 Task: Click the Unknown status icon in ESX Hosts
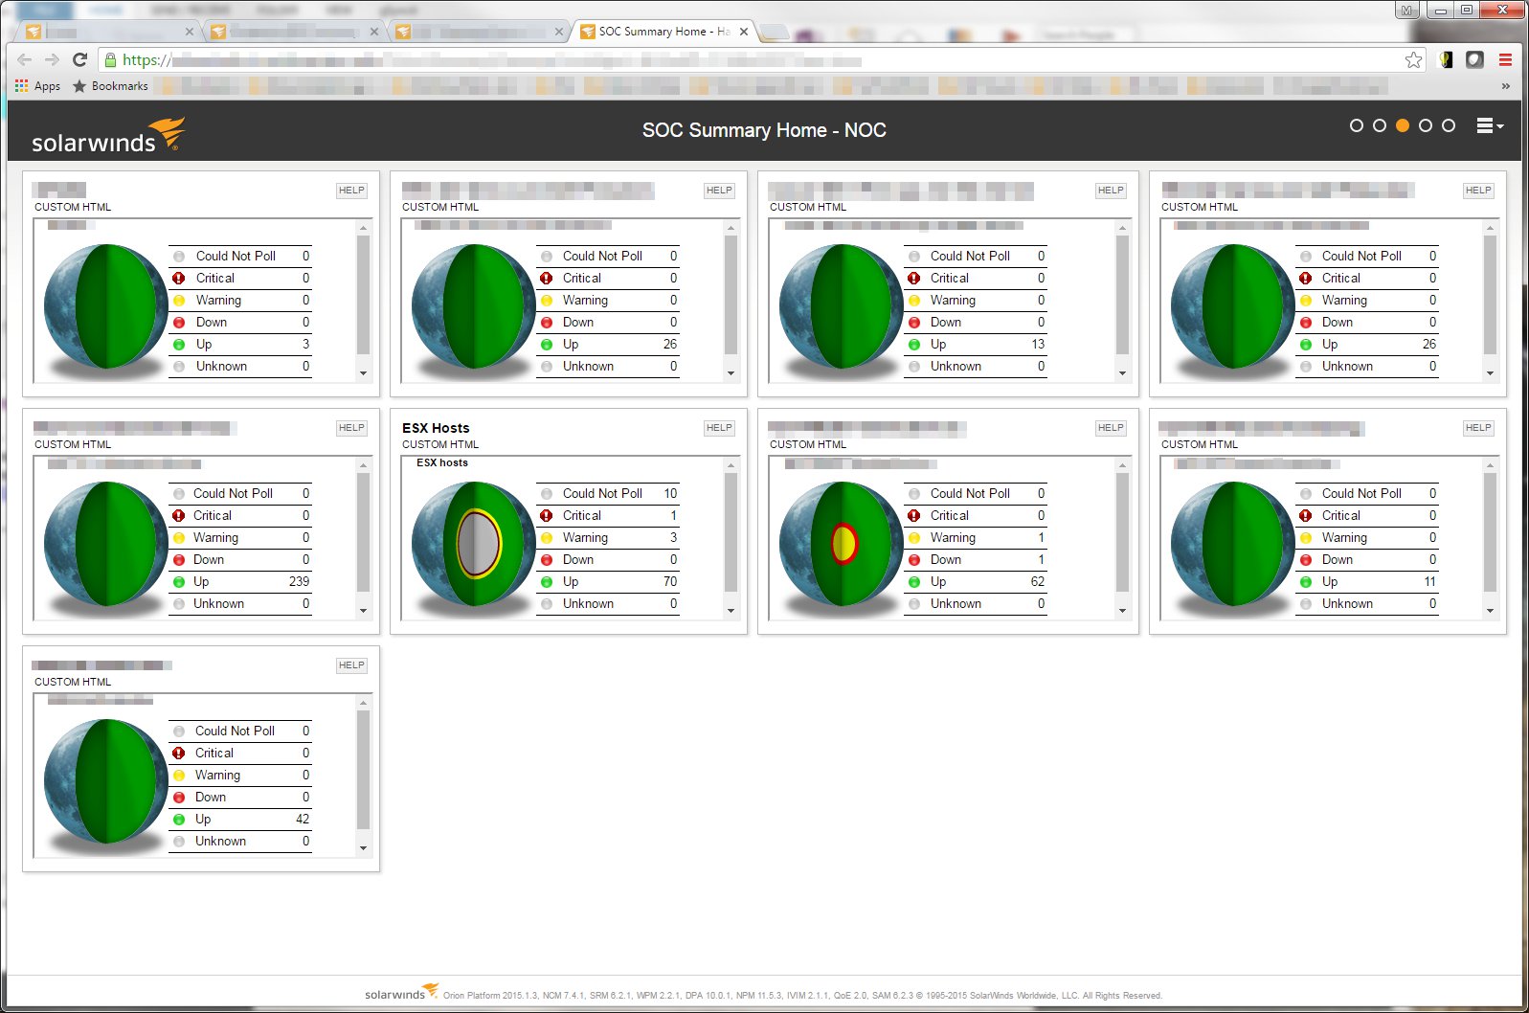click(547, 604)
